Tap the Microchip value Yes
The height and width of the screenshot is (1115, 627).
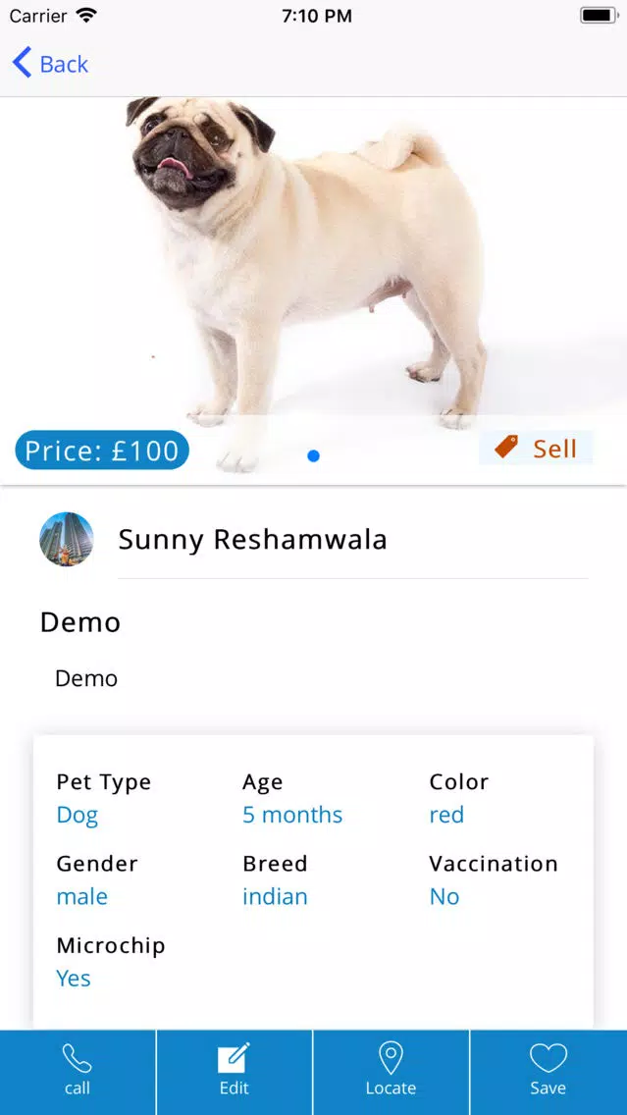74,979
